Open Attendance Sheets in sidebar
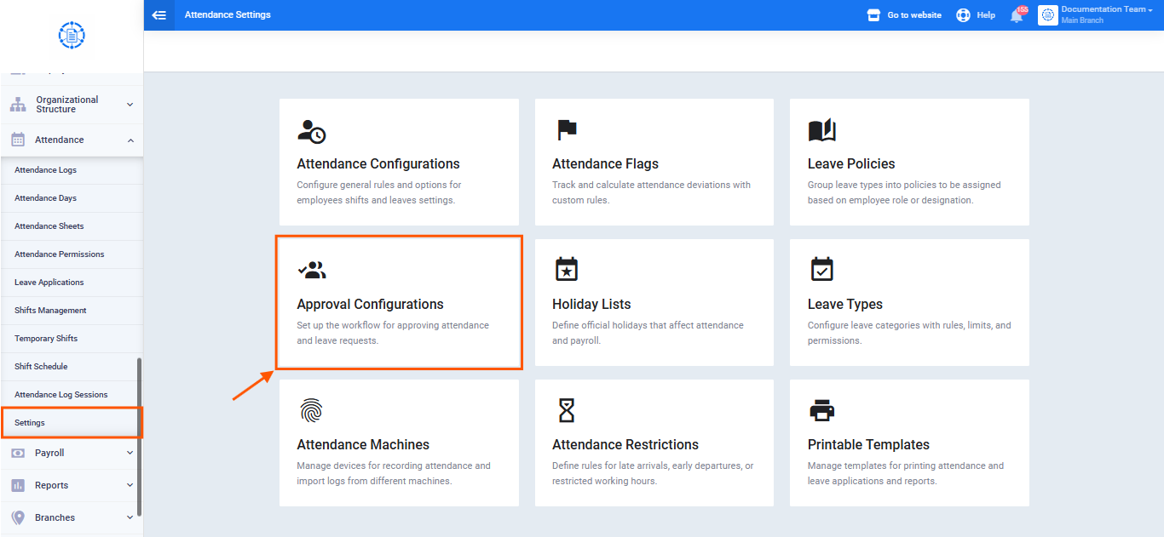This screenshot has width=1164, height=537. [72, 226]
